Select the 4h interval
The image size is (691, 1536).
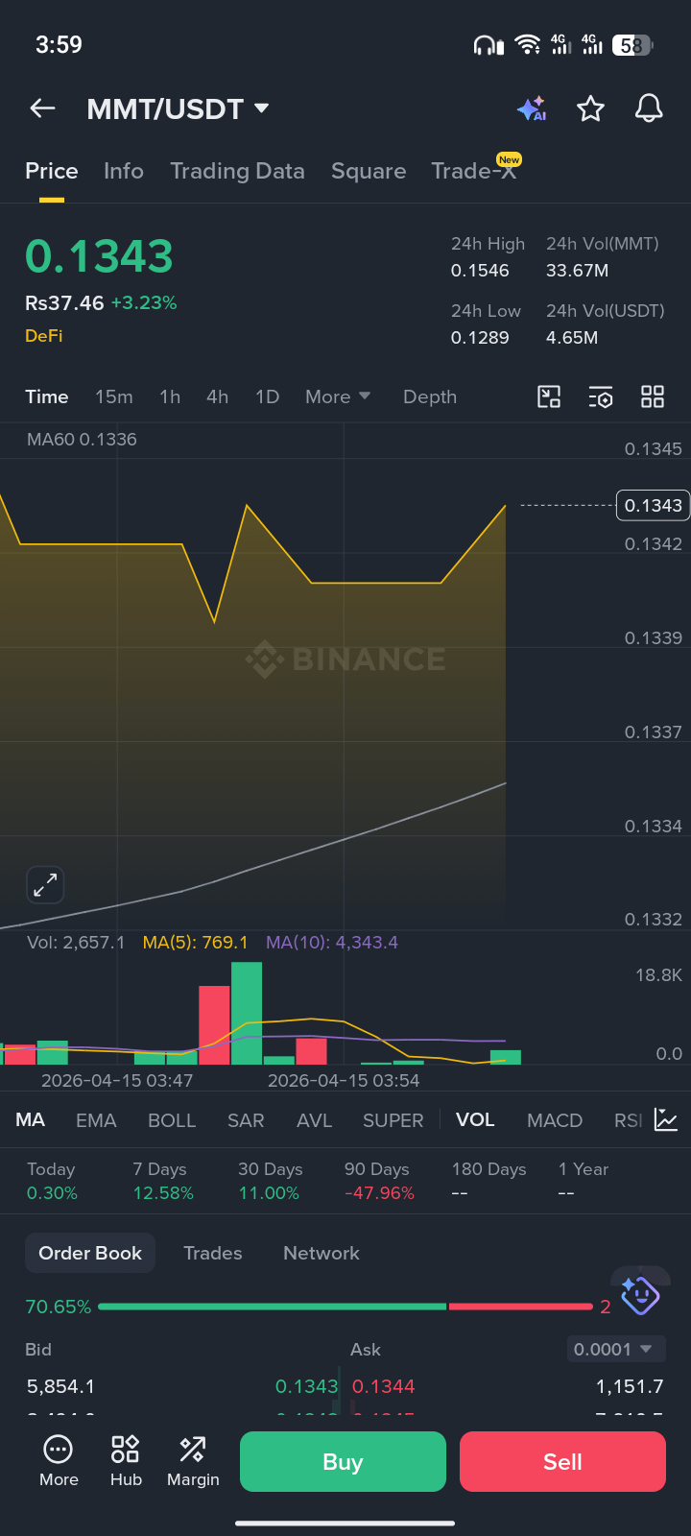point(218,396)
